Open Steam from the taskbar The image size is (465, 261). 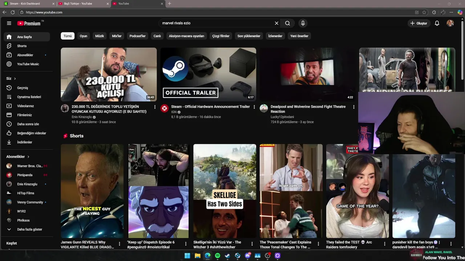[227, 256]
